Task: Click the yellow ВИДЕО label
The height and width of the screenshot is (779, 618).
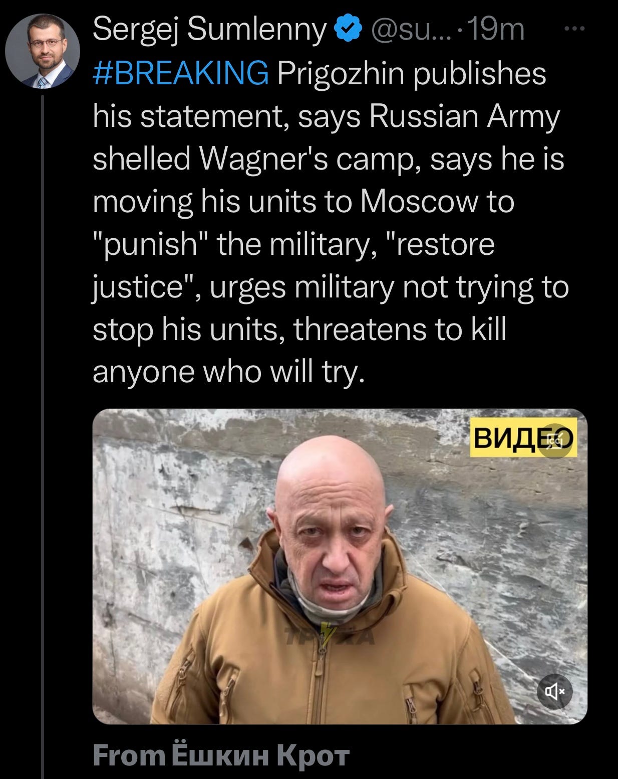Action: point(523,438)
